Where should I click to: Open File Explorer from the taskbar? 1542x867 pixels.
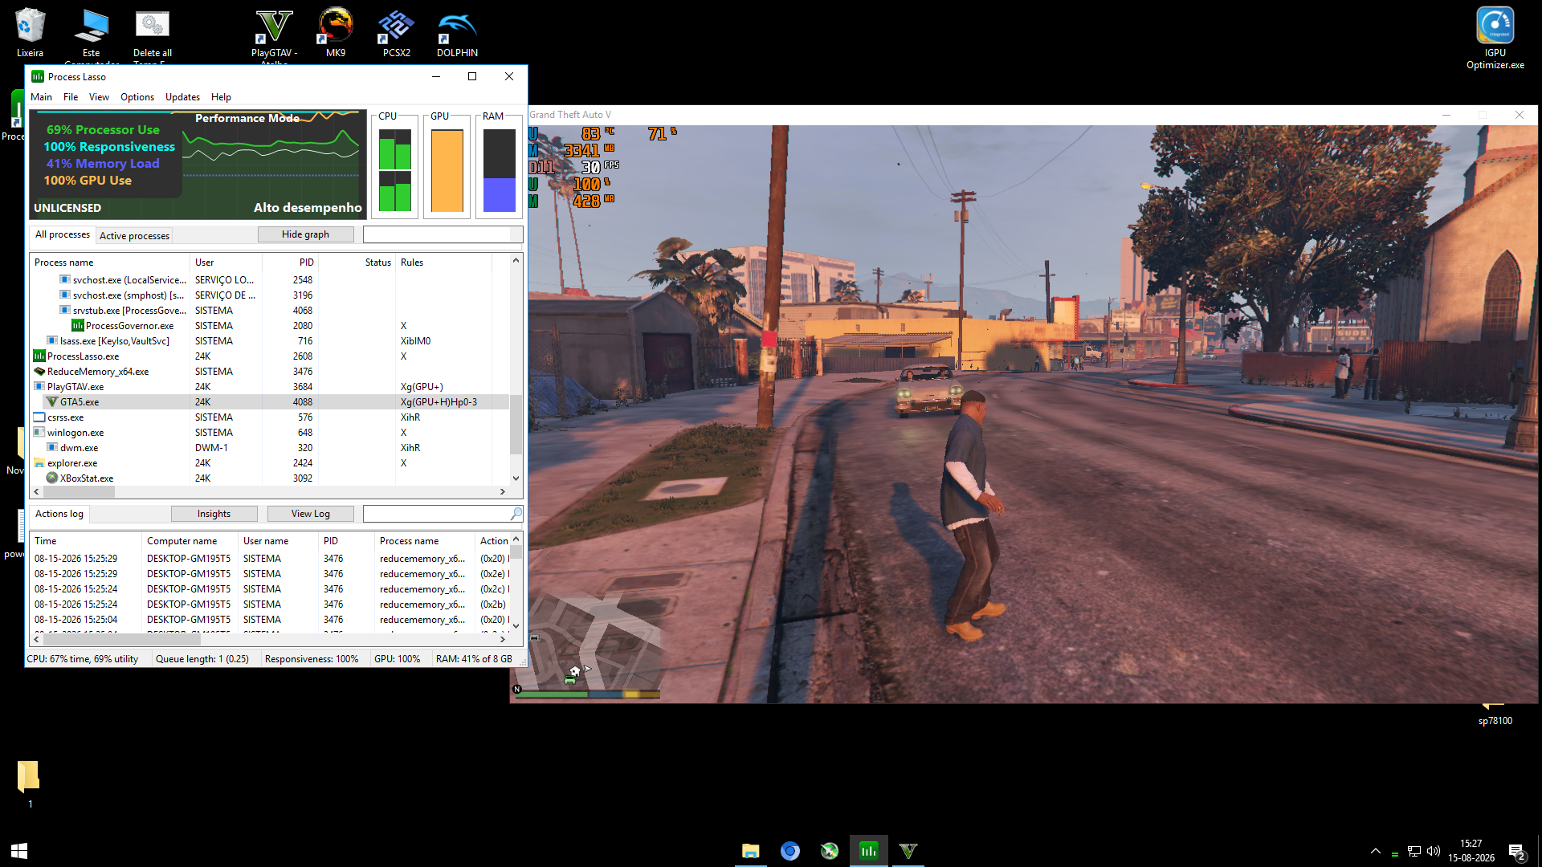(x=751, y=851)
